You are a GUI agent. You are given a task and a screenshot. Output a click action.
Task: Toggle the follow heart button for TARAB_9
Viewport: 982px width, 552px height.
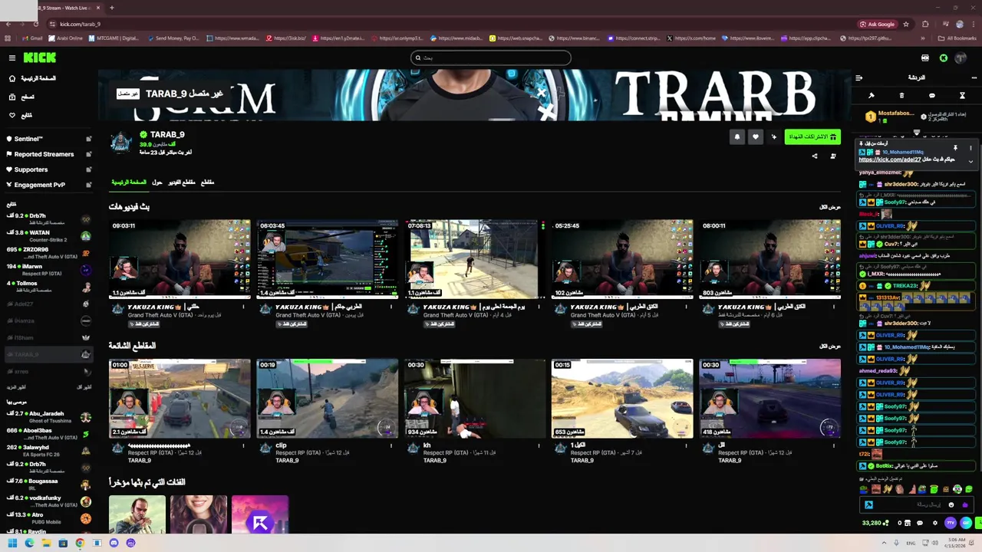point(756,136)
